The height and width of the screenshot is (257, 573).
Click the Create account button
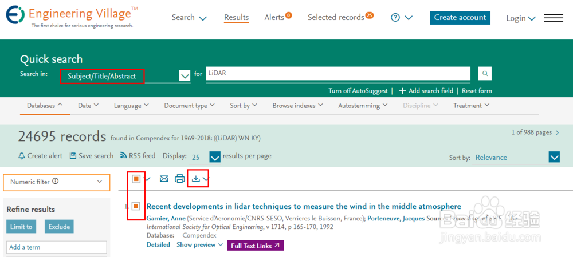tap(460, 18)
